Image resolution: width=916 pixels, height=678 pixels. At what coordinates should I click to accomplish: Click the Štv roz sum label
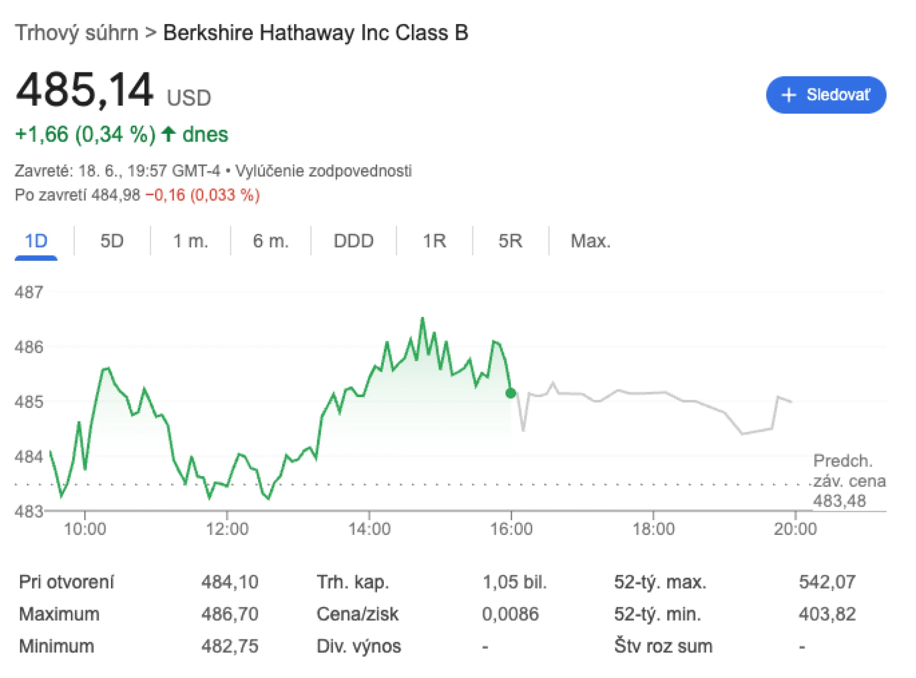663,646
